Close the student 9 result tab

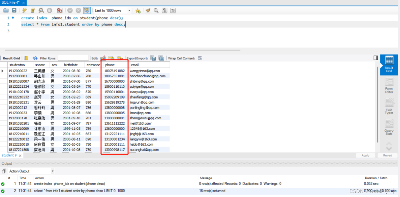(20, 155)
